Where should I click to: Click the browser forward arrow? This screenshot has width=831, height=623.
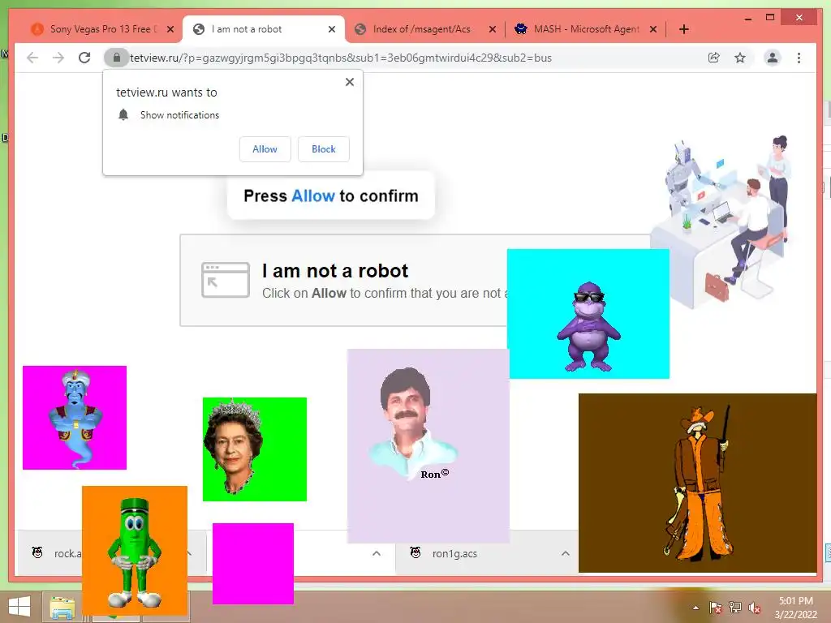pos(58,58)
